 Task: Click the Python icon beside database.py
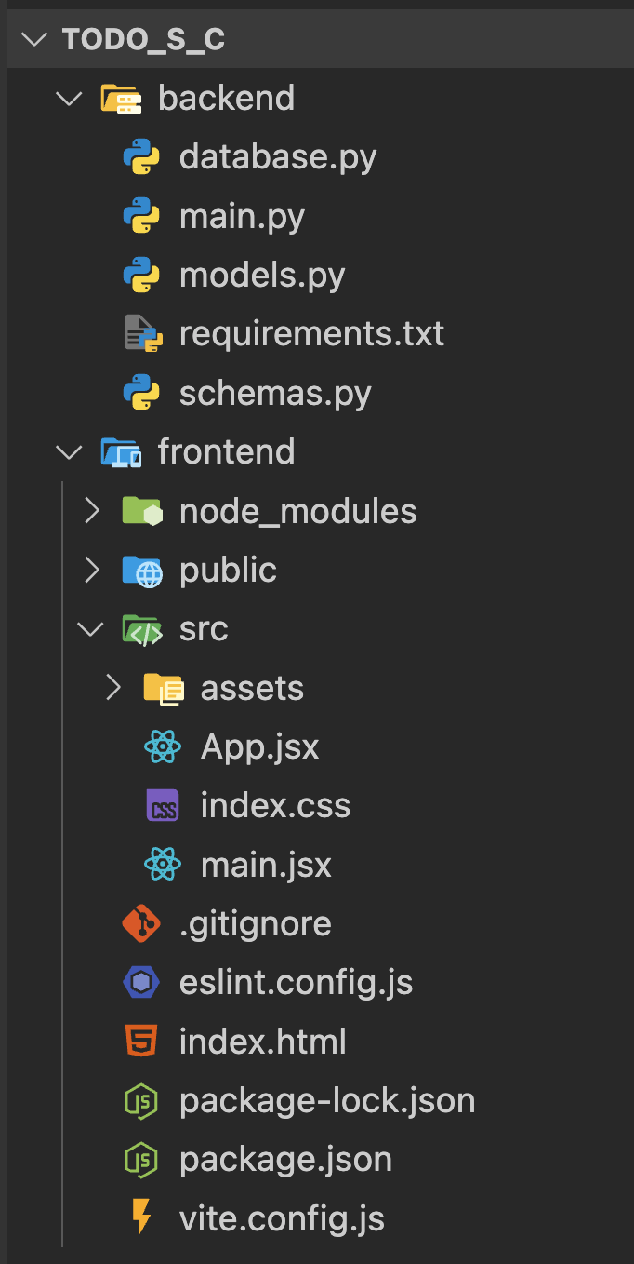[x=141, y=157]
